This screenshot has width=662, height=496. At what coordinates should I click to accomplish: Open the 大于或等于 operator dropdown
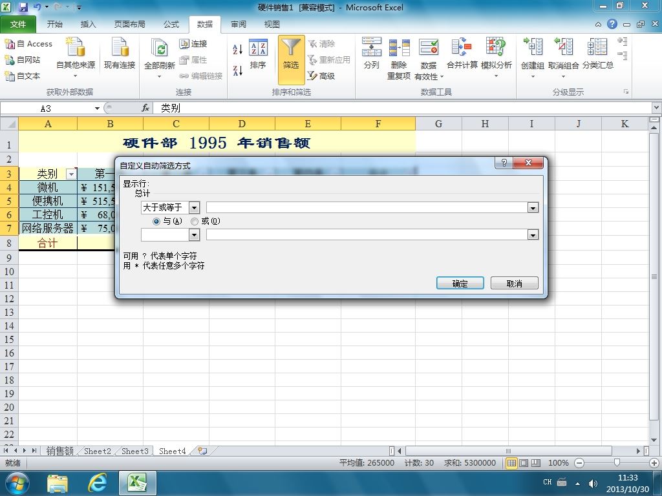coord(194,207)
